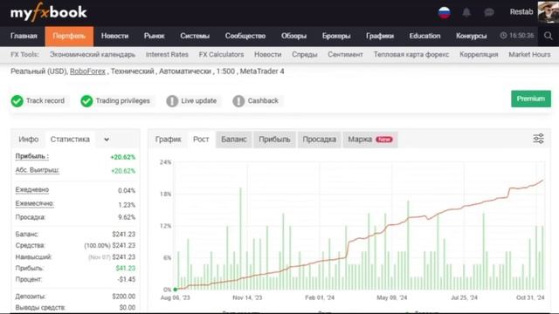Open Market Hours tool link
The width and height of the screenshot is (559, 314).
coord(529,54)
